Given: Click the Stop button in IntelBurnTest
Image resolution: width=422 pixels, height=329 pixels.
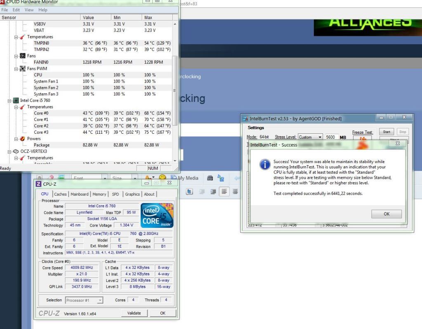Looking at the screenshot, I should point(403,132).
